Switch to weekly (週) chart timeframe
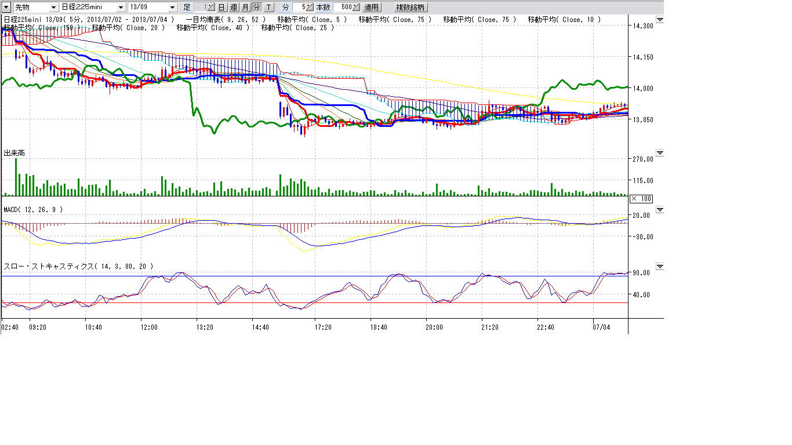792x445 pixels. tap(233, 8)
